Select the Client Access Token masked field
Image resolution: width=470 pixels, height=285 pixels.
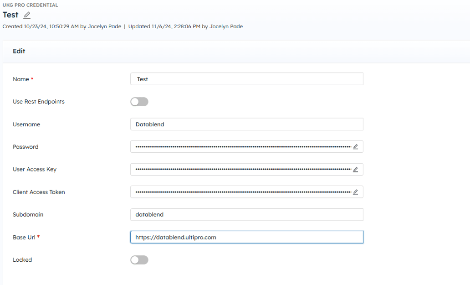click(242, 192)
